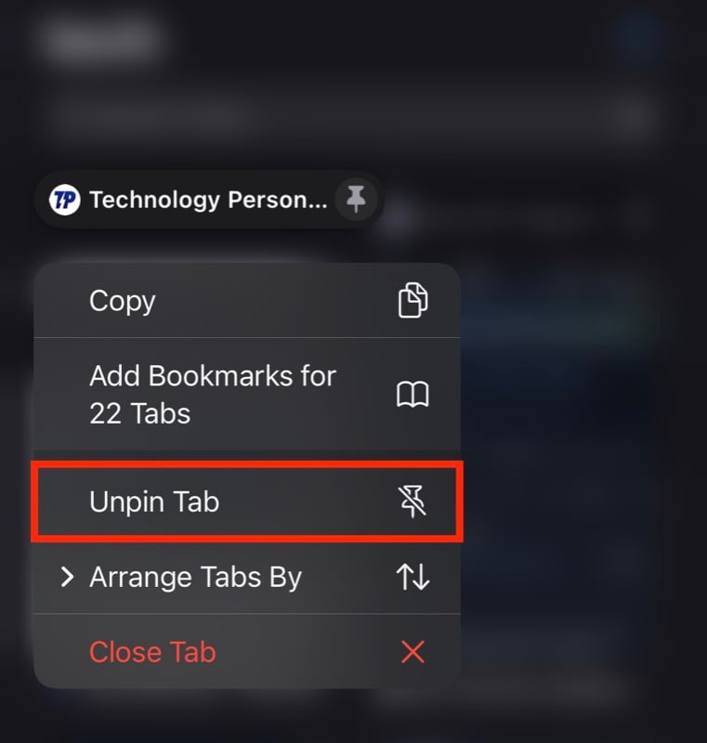Click the open book bookmarks icon
Image resolution: width=707 pixels, height=743 pixels.
pyautogui.click(x=412, y=395)
